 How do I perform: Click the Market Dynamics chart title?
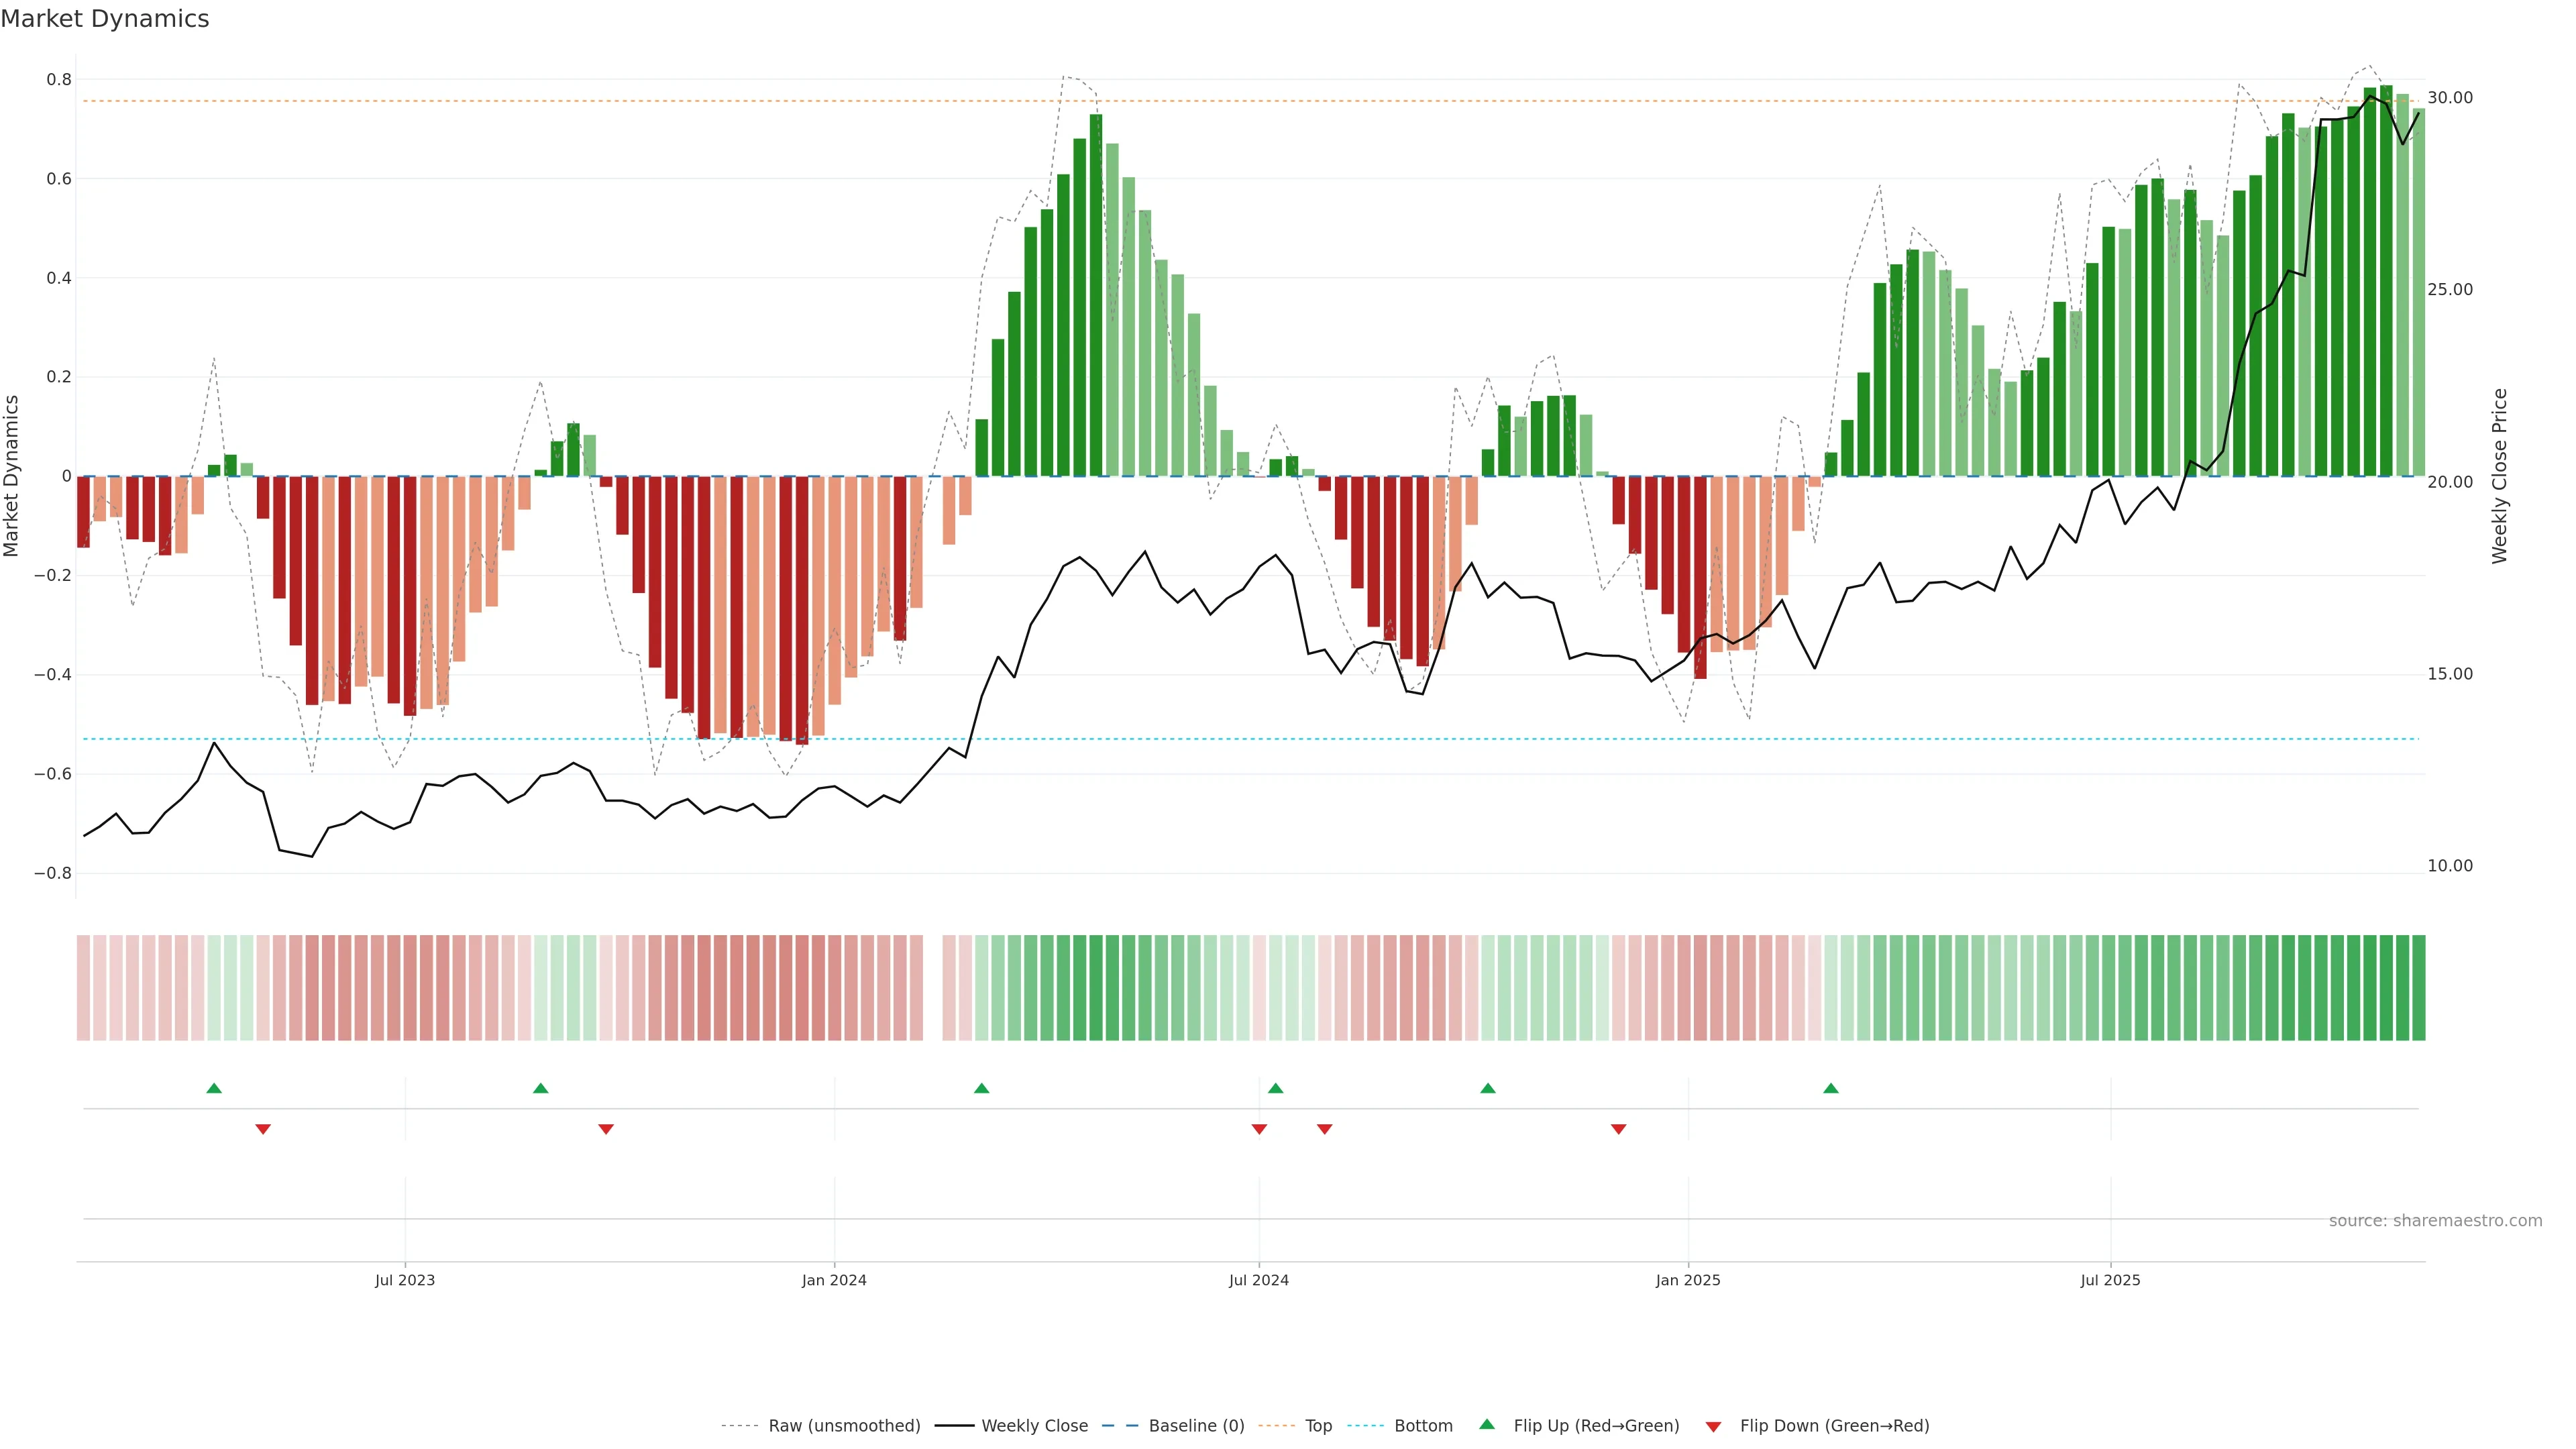click(105, 19)
